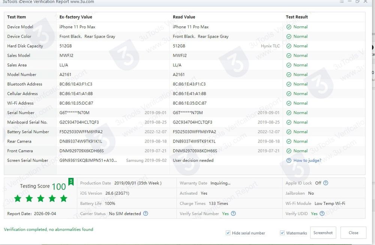
Task: Click Rear Camera Normal checkmark icon
Action: [x=289, y=141]
